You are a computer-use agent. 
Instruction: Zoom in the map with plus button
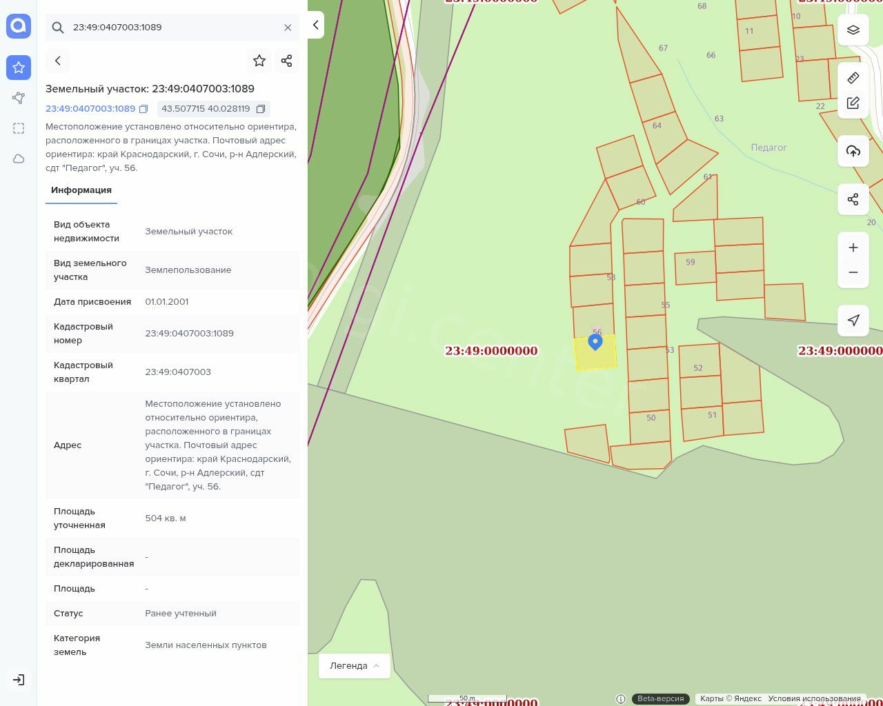pos(853,248)
